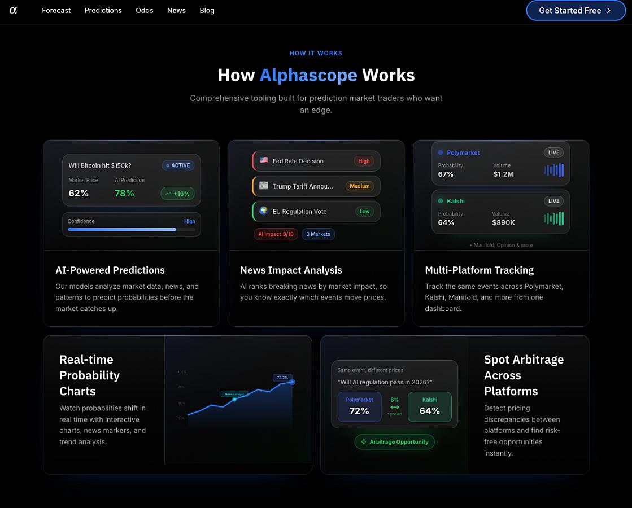This screenshot has height=508, width=632.
Task: Click the ACTIVE status badge
Action: coord(178,165)
